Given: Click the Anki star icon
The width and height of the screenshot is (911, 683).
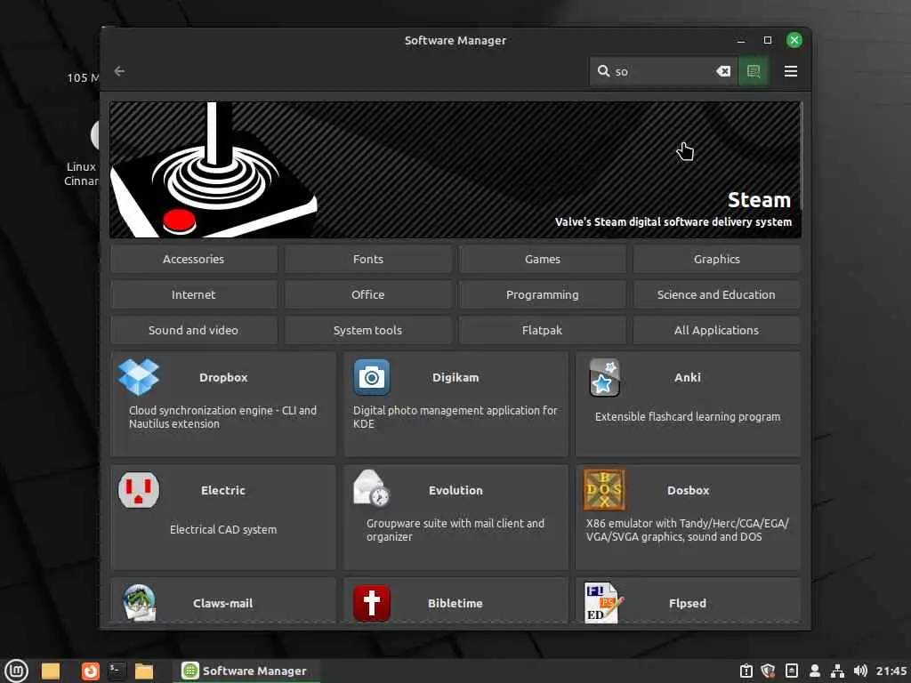Looking at the screenshot, I should pyautogui.click(x=604, y=377).
